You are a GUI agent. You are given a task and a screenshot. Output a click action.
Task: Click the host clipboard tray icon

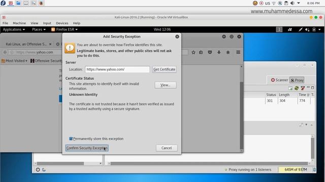pyautogui.click(x=286, y=3)
